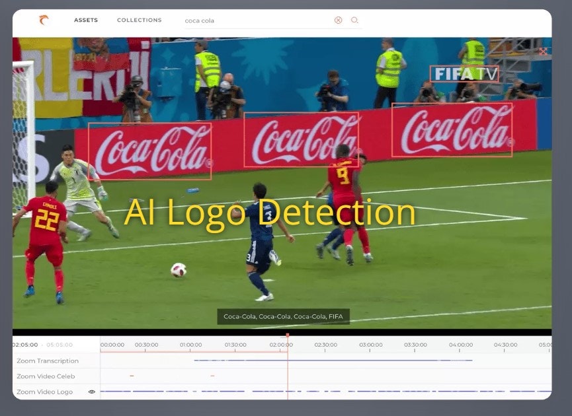Select the Zoom Video Logo track label

click(x=45, y=392)
